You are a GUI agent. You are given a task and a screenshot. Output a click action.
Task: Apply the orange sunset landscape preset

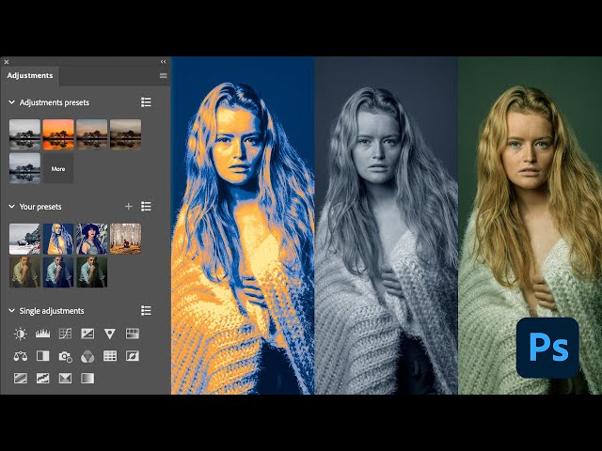pos(58,134)
